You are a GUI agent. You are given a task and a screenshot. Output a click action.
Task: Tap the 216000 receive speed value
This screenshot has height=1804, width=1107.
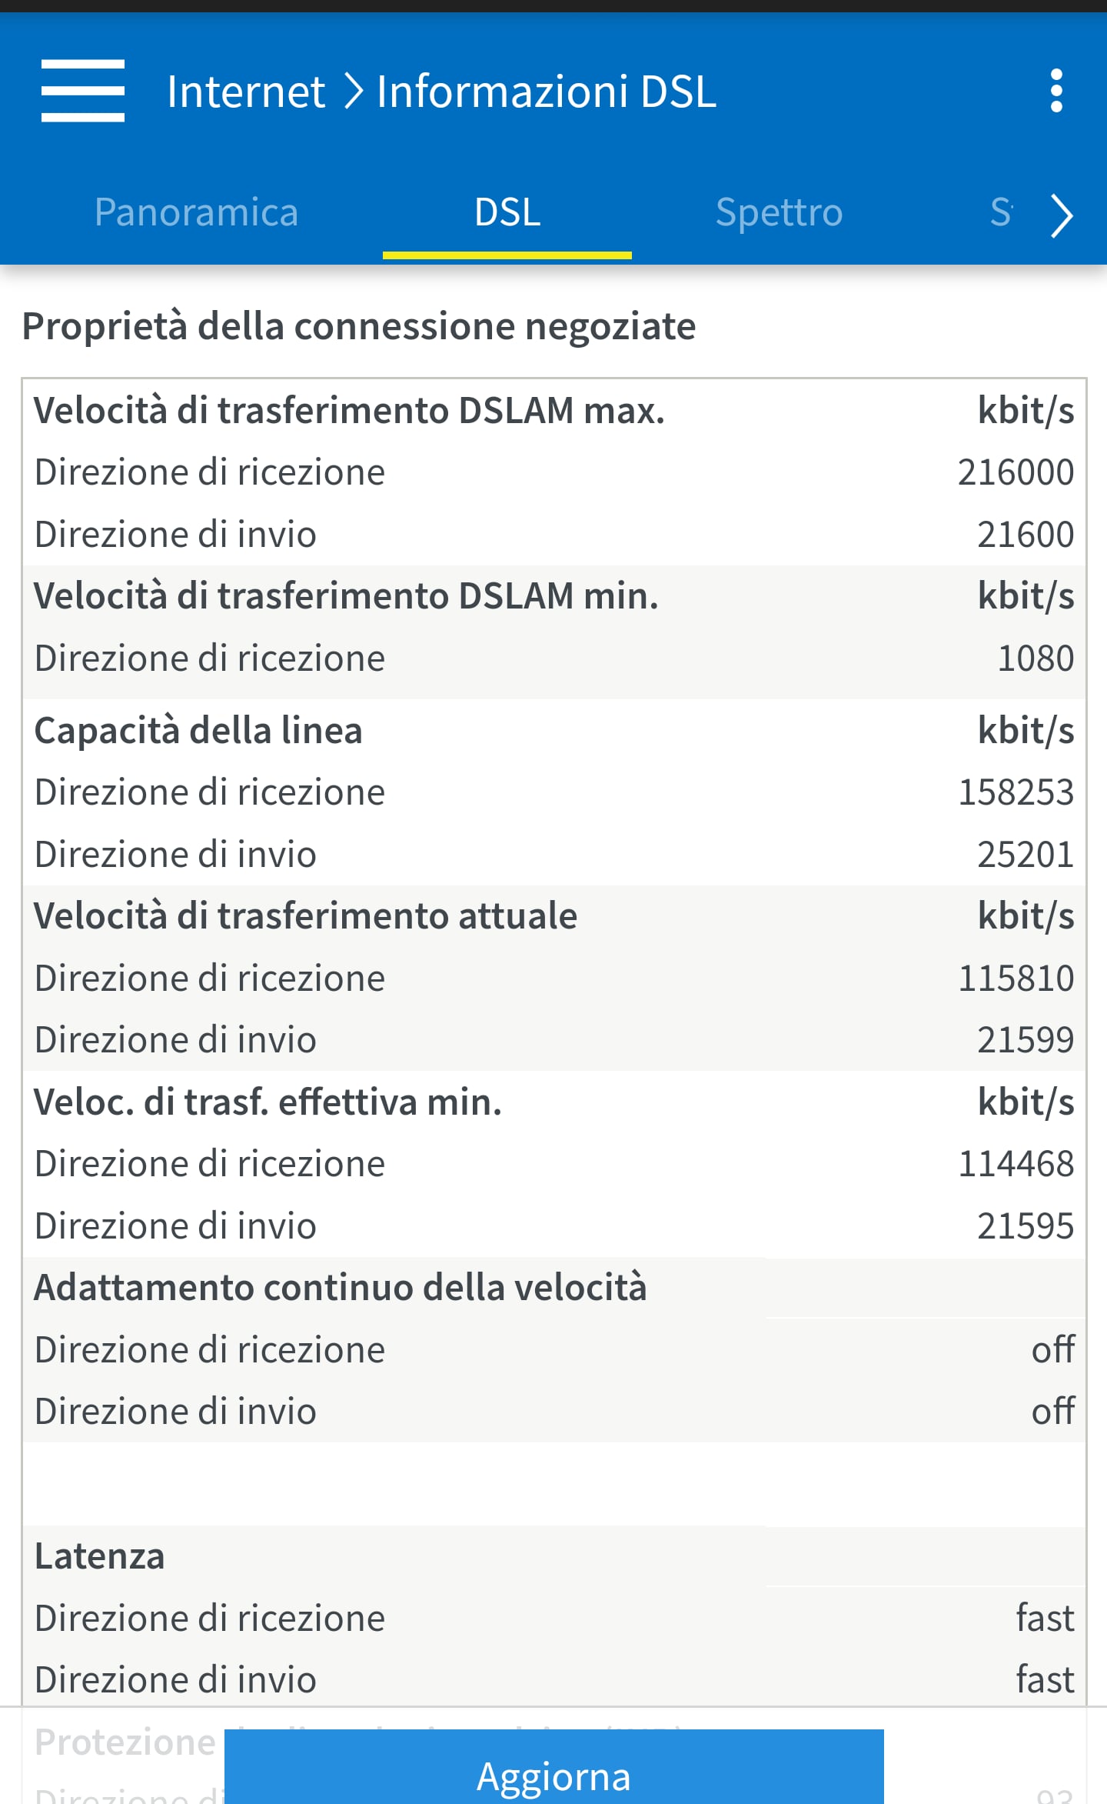coord(1015,472)
